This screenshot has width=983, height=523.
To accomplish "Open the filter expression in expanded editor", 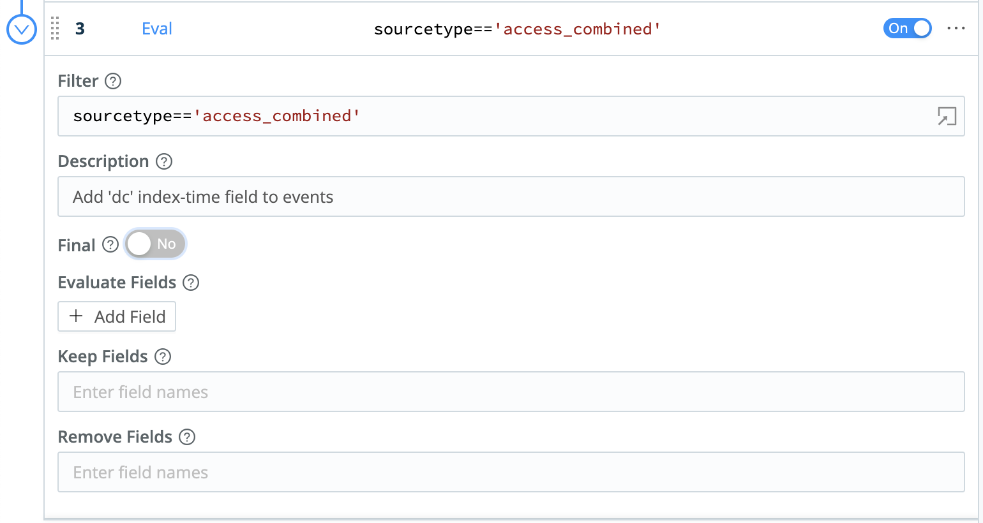I will tap(947, 116).
